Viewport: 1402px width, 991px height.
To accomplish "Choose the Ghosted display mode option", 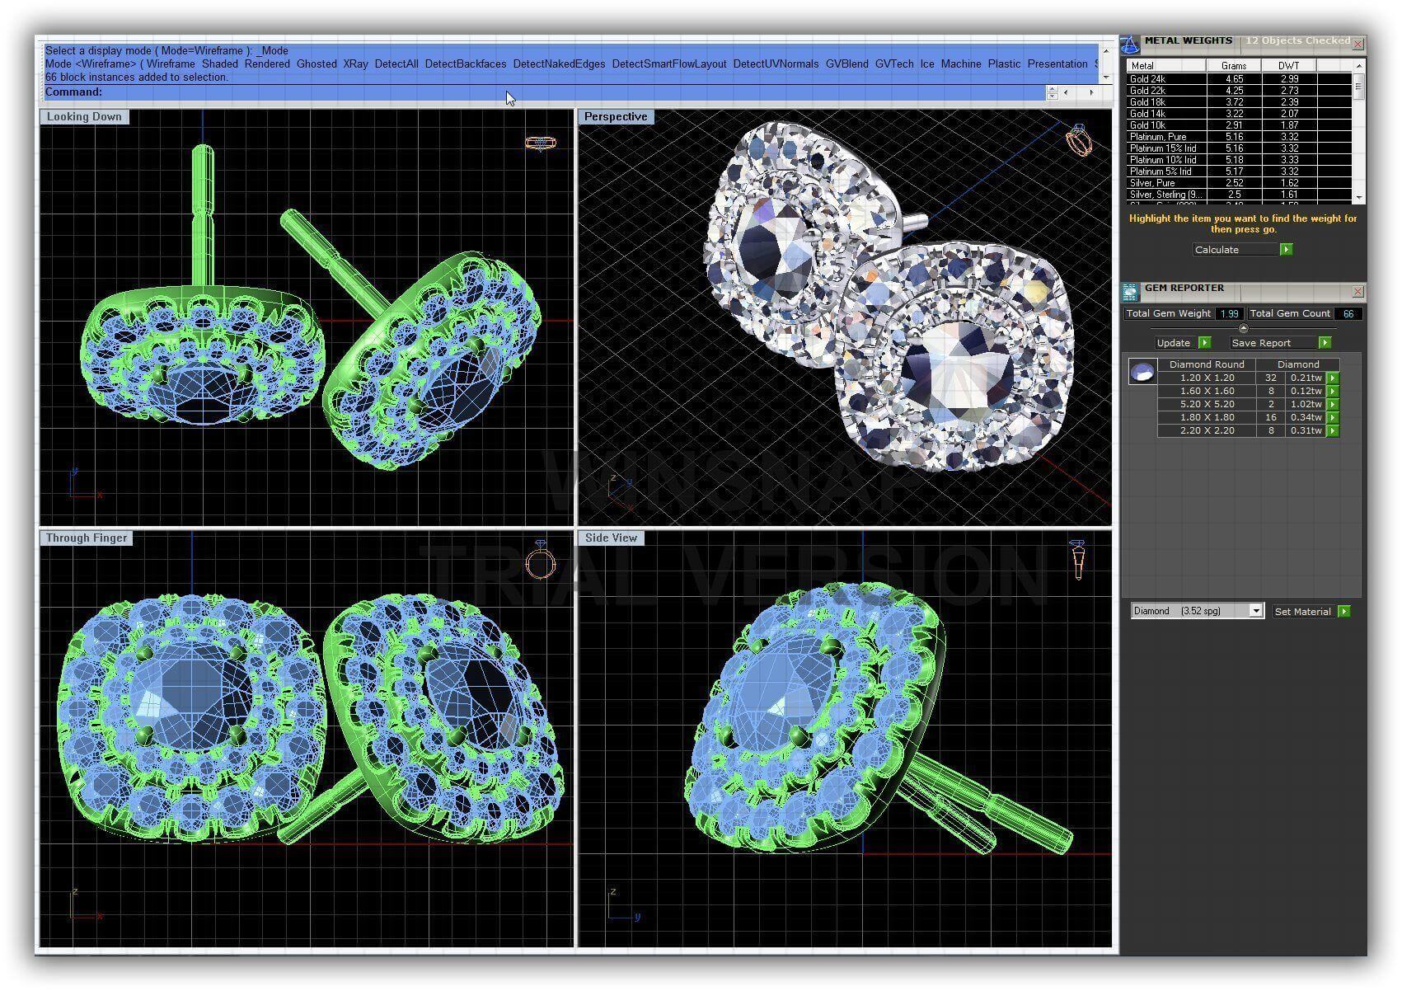I will coord(317,64).
